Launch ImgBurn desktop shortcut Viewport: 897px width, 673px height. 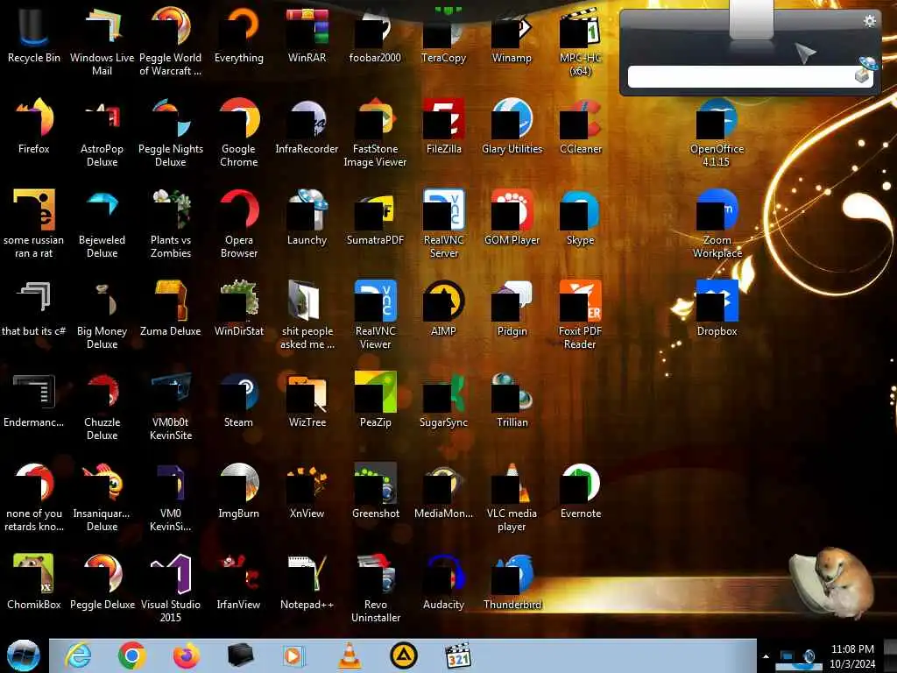[238, 490]
